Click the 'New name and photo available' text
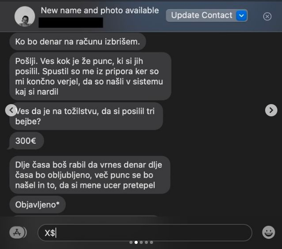Screen dimensions: 282x249 (x=100, y=10)
